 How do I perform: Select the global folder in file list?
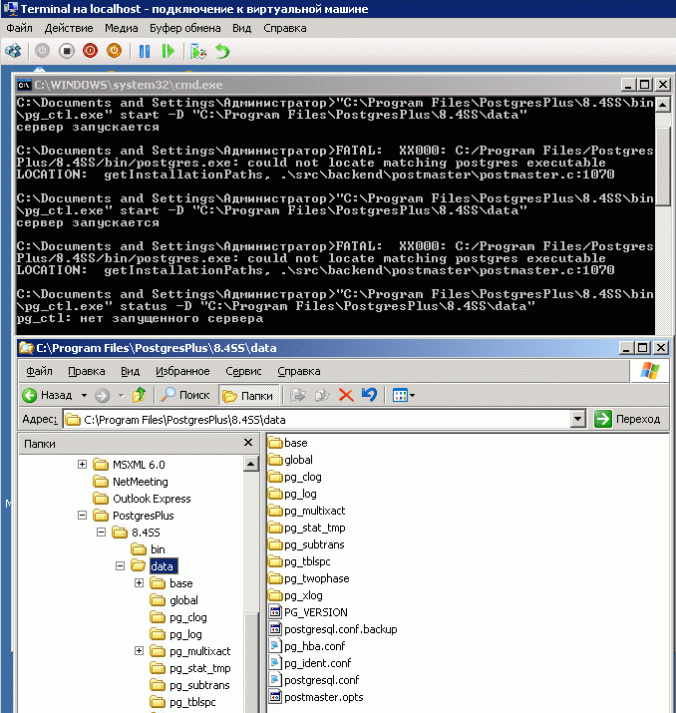click(290, 460)
